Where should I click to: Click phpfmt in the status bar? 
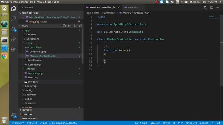[x=204, y=123]
